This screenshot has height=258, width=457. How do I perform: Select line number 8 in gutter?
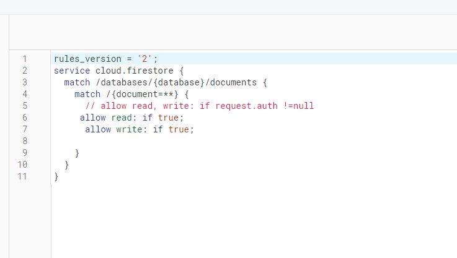(25, 141)
